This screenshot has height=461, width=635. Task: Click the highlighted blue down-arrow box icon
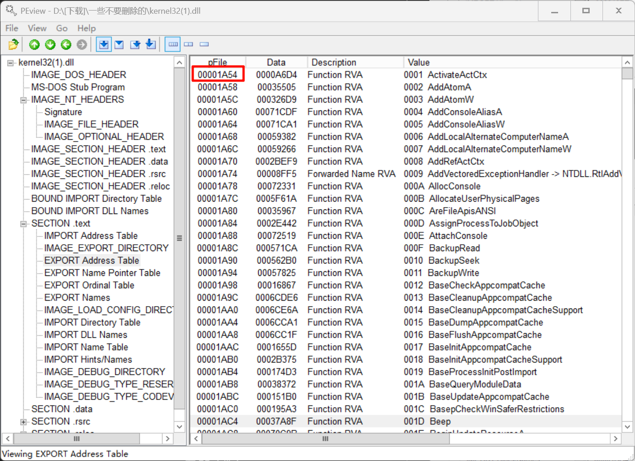click(104, 44)
